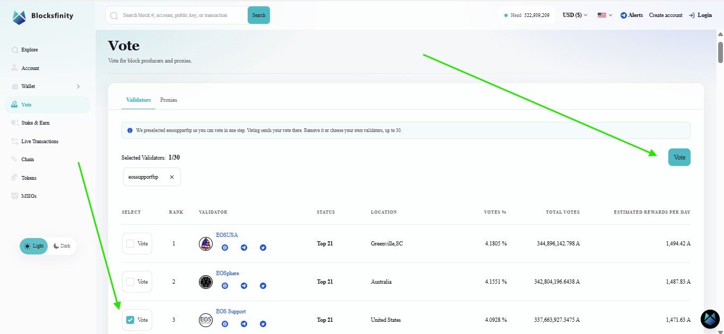Open EOS Support Twitter icon
Screen dimensions: 724x334
(263, 323)
